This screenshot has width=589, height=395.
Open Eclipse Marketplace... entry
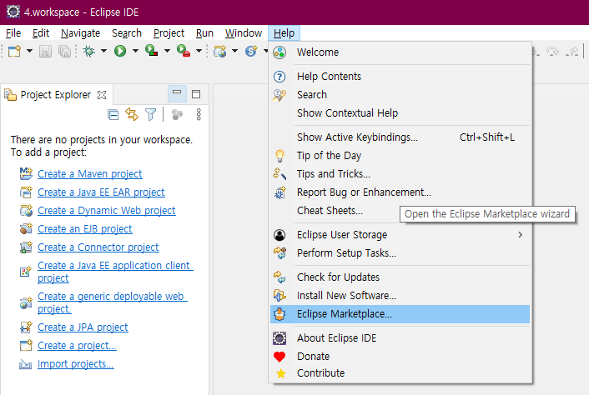point(400,314)
